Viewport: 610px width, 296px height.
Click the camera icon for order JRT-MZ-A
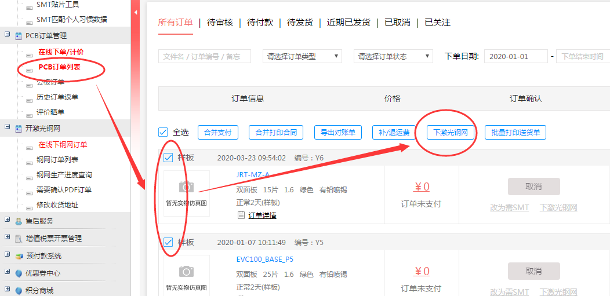[x=186, y=187]
